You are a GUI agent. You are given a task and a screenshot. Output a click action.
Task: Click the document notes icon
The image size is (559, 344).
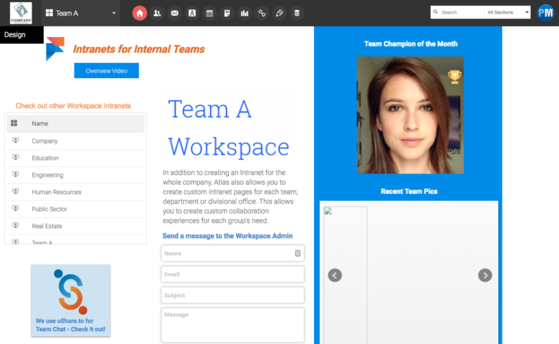click(227, 13)
